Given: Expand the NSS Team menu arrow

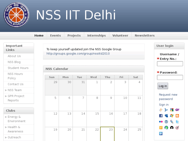Looking at the screenshot, I should pos(6,90).
